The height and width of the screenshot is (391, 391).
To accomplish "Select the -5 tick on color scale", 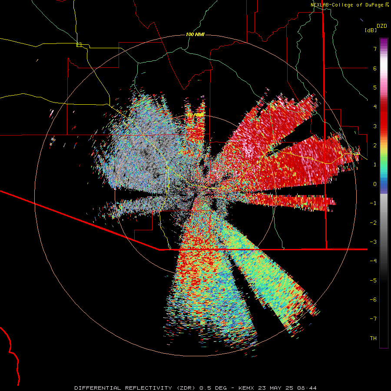I will pos(373,281).
